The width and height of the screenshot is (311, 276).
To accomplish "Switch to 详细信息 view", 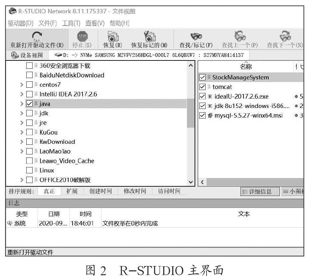I will click(x=260, y=191).
